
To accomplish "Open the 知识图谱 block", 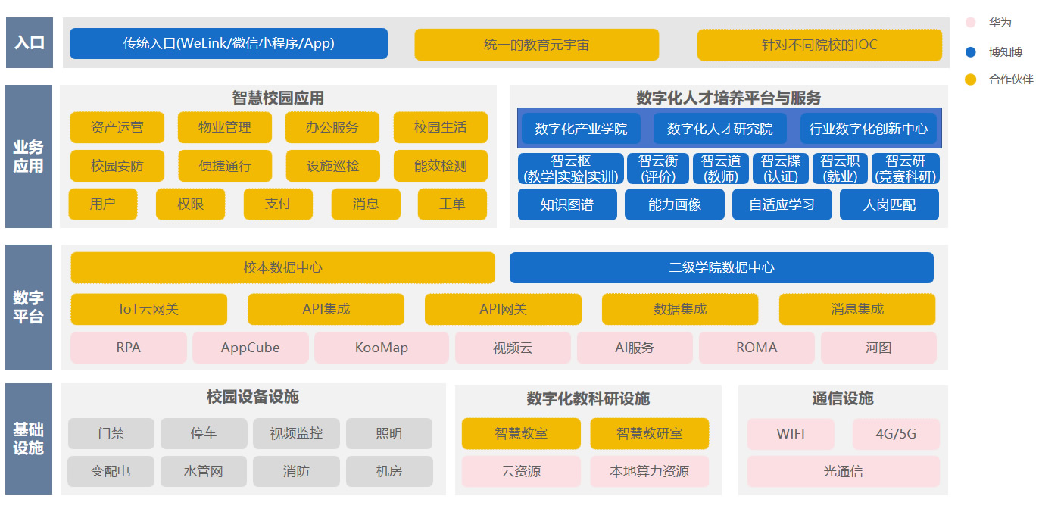I will tap(567, 204).
